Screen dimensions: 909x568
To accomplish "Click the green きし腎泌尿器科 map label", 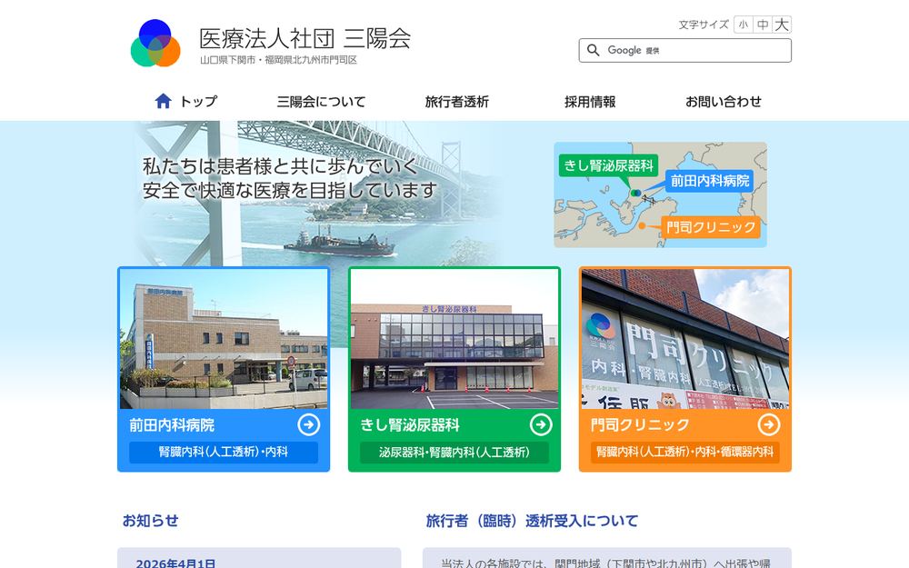I will click(608, 165).
